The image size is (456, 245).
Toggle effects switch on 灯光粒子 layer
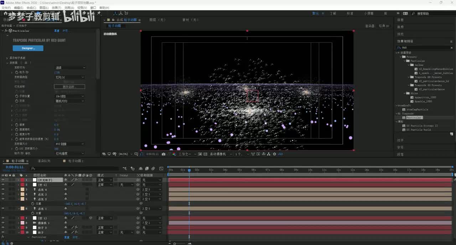(76, 180)
